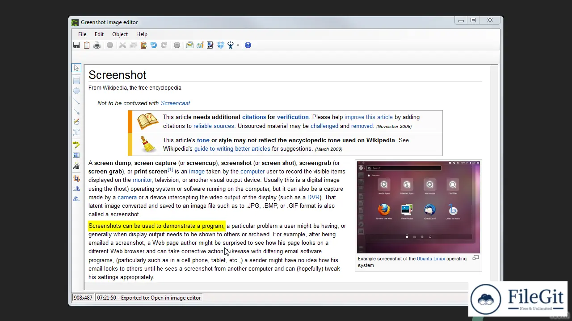
Task: Open the Object menu
Action: pyautogui.click(x=120, y=34)
